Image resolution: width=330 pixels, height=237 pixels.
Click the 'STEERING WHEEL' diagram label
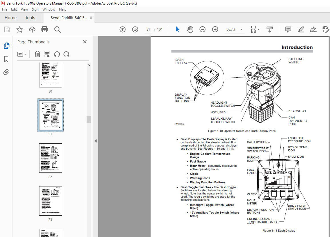[296, 61]
